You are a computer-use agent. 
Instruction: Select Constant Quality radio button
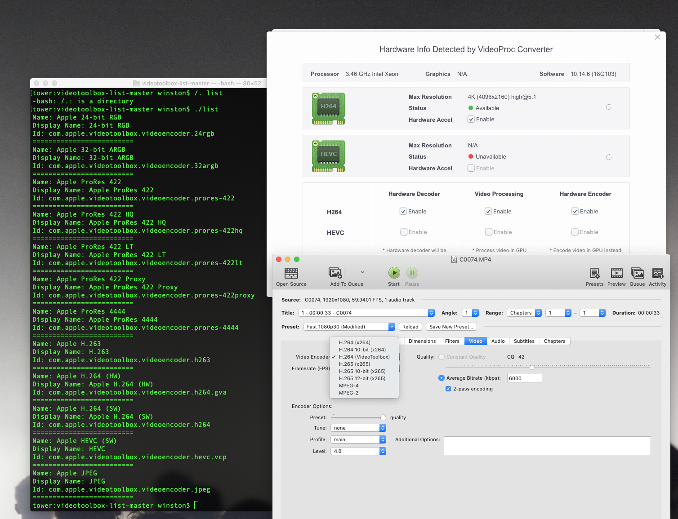442,357
